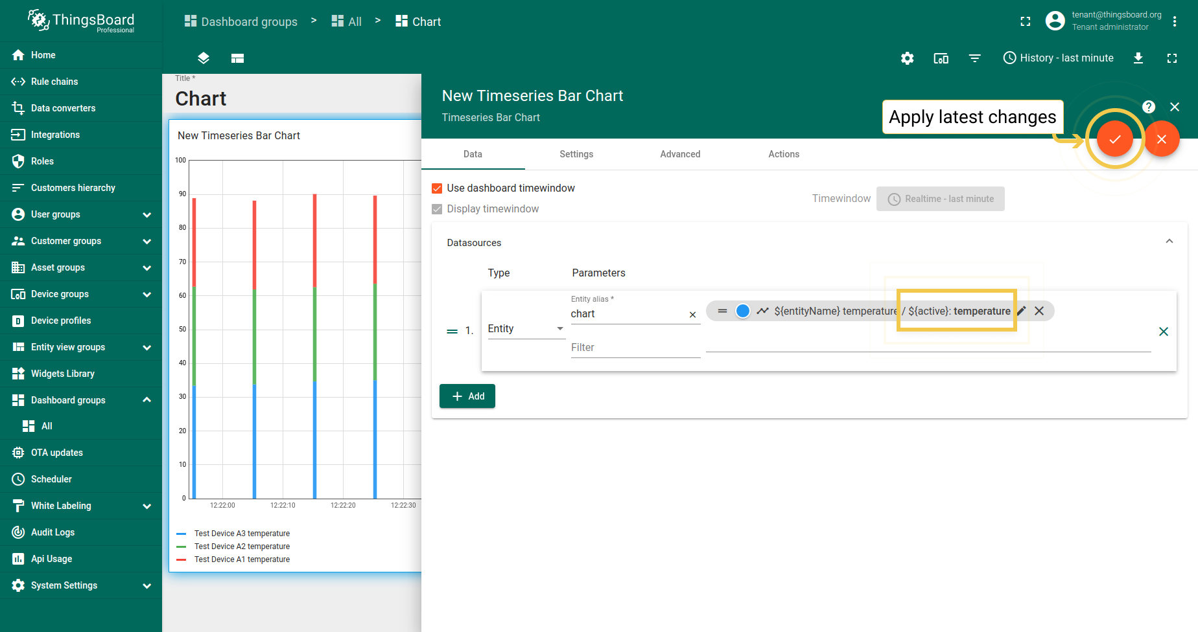
Task: Expand User groups menu
Action: coord(80,214)
